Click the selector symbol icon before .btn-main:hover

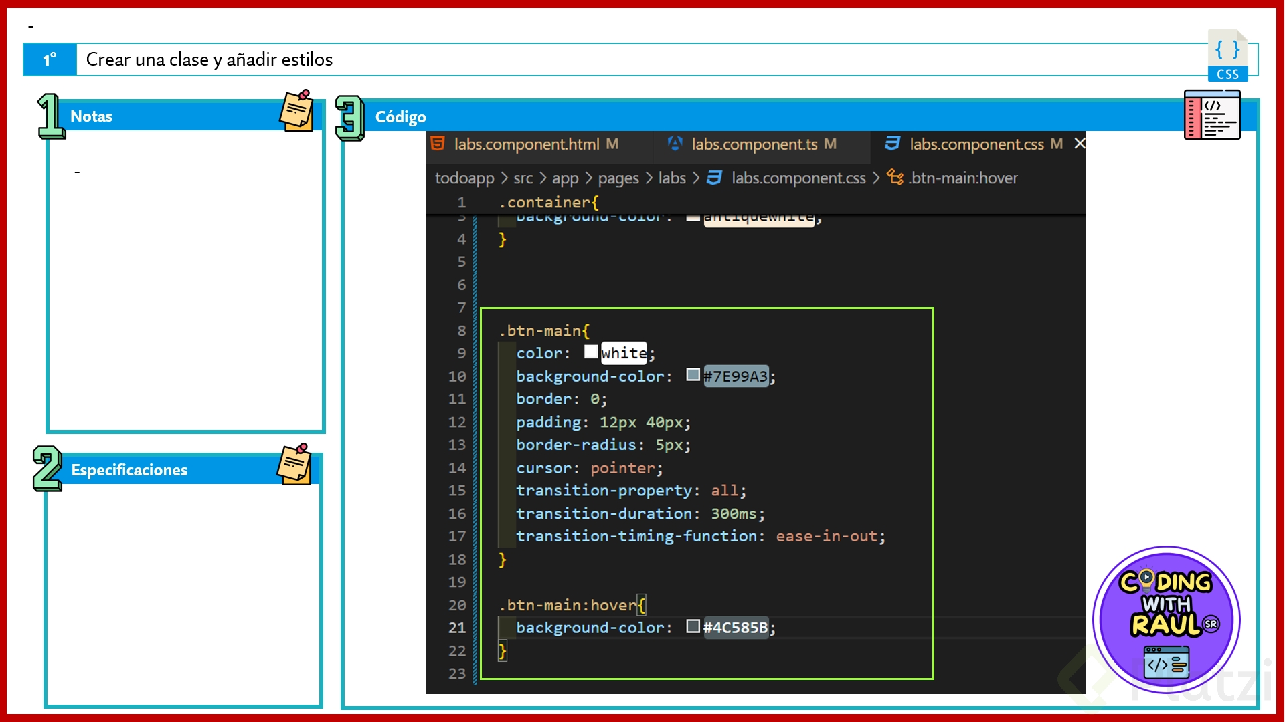pos(895,177)
